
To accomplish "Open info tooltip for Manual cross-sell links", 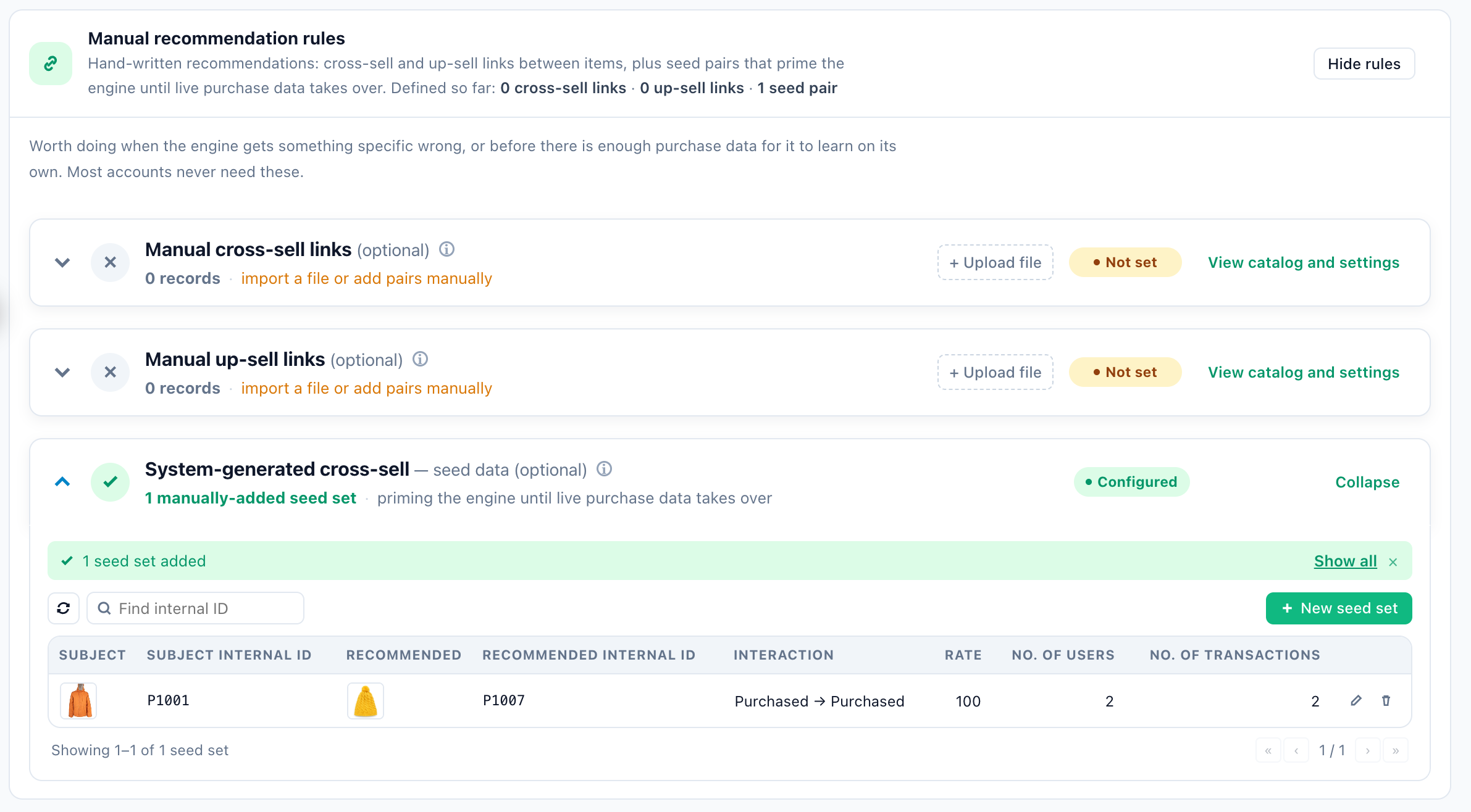I will coord(446,249).
